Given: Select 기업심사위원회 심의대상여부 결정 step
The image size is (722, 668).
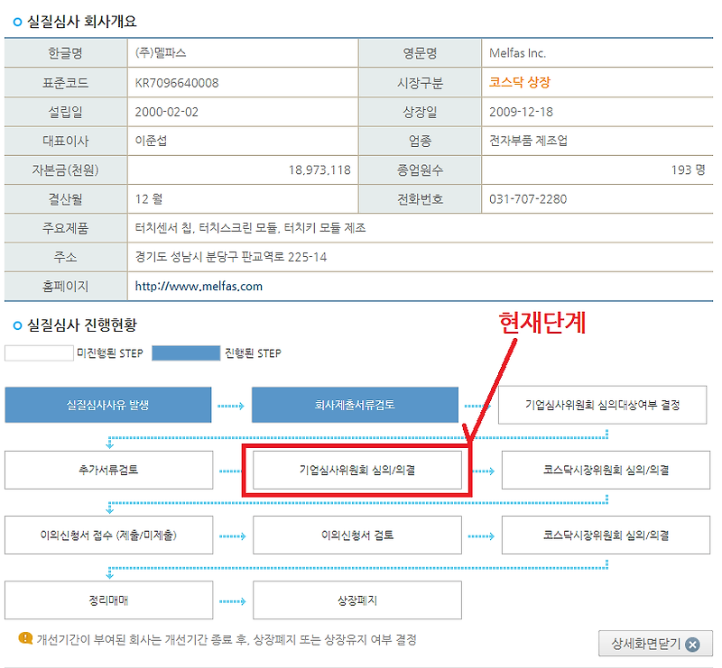Looking at the screenshot, I should (602, 405).
